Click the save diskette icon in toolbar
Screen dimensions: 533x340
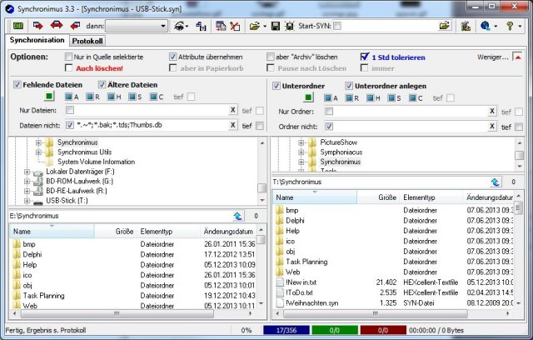[x=276, y=26]
